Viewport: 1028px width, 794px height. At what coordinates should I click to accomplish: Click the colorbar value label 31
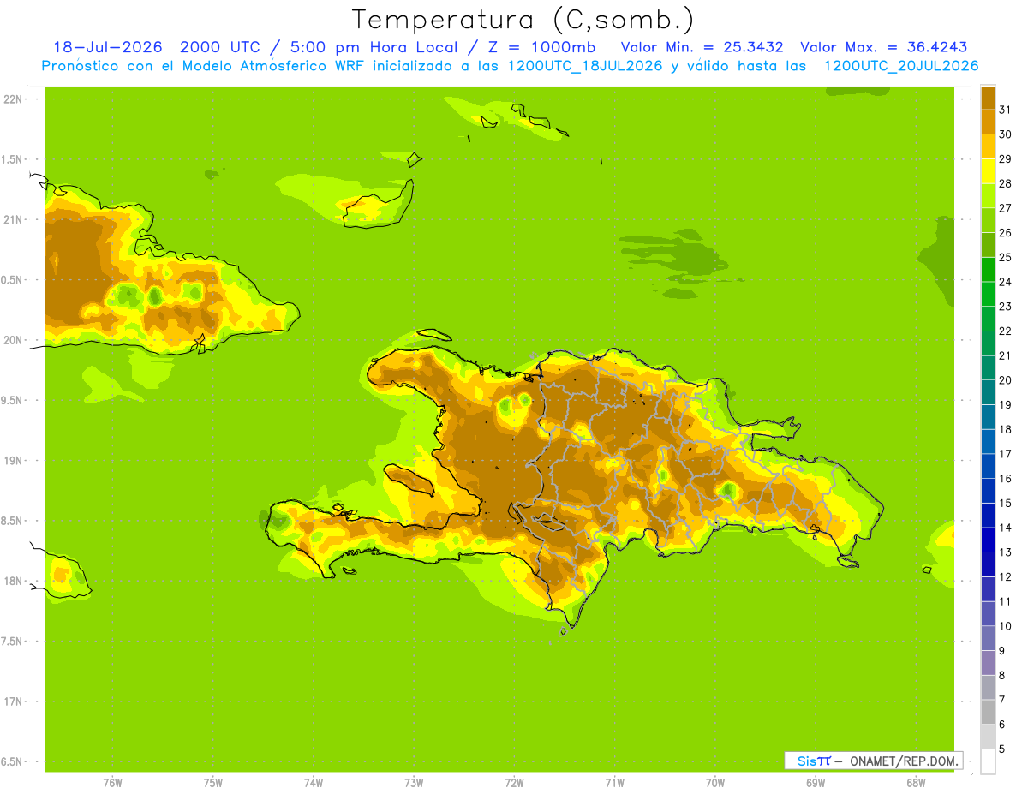[1005, 110]
